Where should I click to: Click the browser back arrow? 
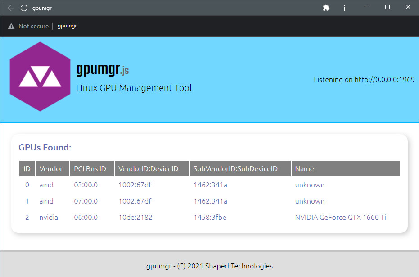coord(11,8)
